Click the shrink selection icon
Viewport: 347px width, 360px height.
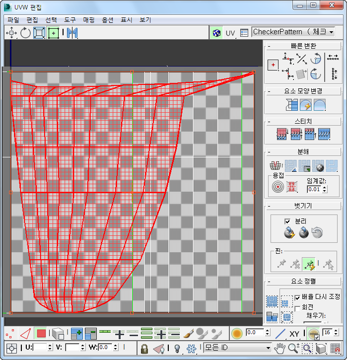click(91, 334)
